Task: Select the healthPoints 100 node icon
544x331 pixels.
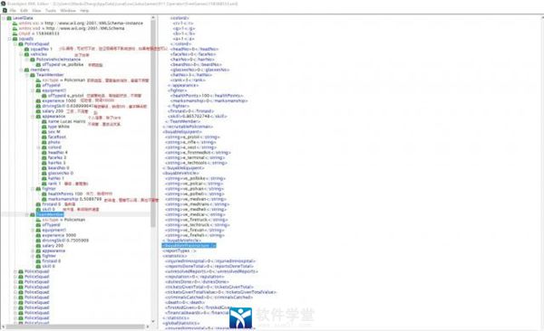Action: tap(44, 194)
